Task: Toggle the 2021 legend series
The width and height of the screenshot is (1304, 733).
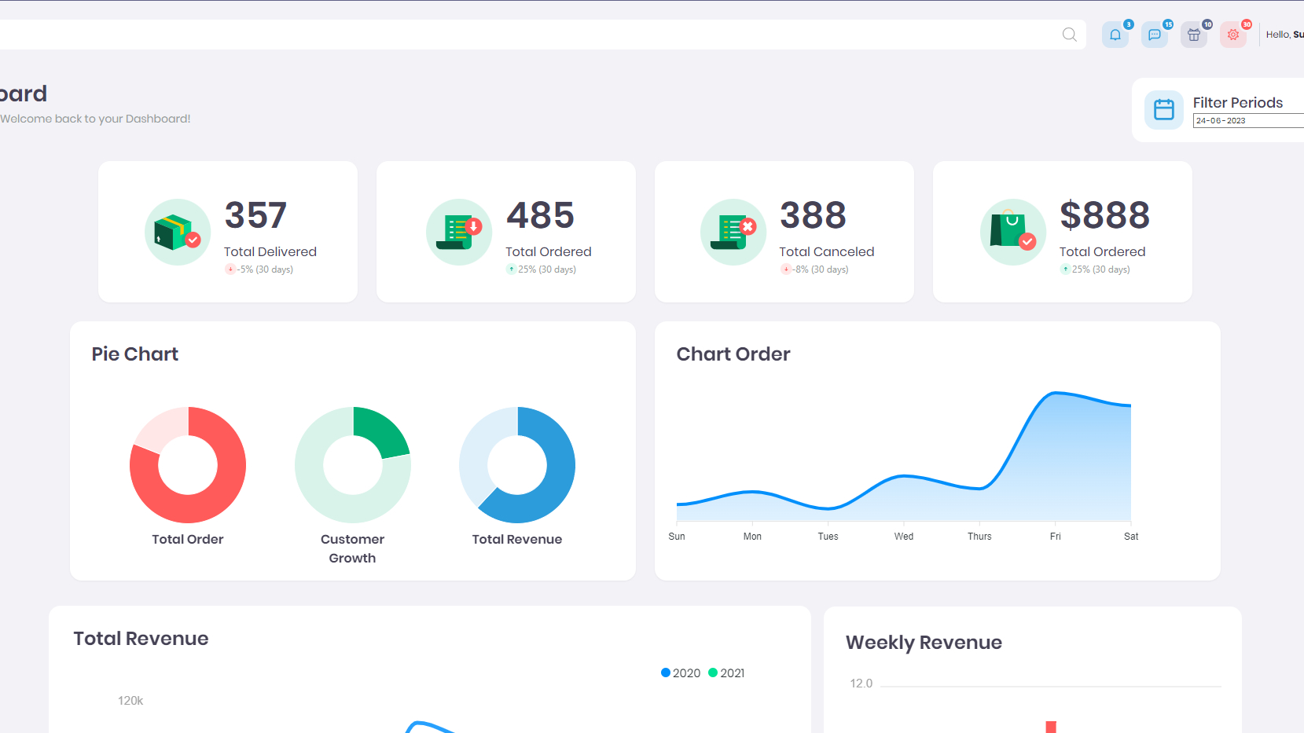Action: (x=726, y=673)
